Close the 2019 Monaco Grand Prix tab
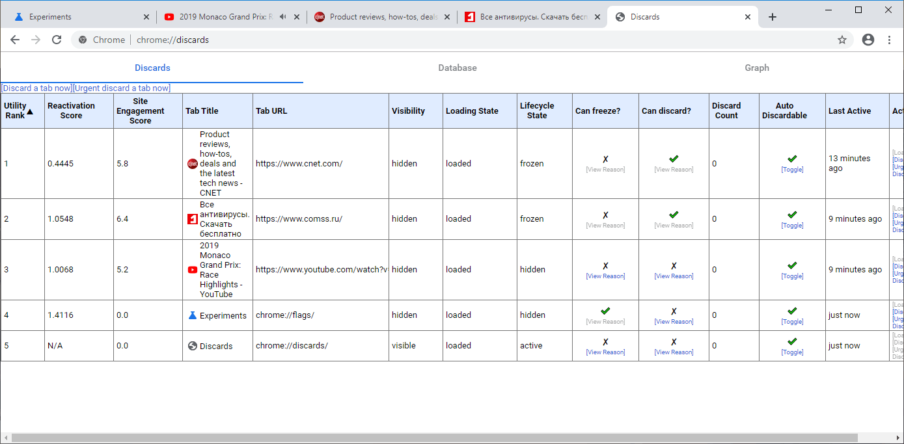 tap(296, 17)
